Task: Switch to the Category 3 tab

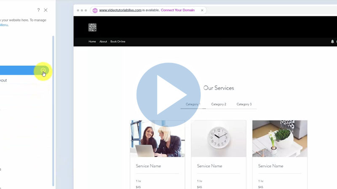Action: click(244, 104)
